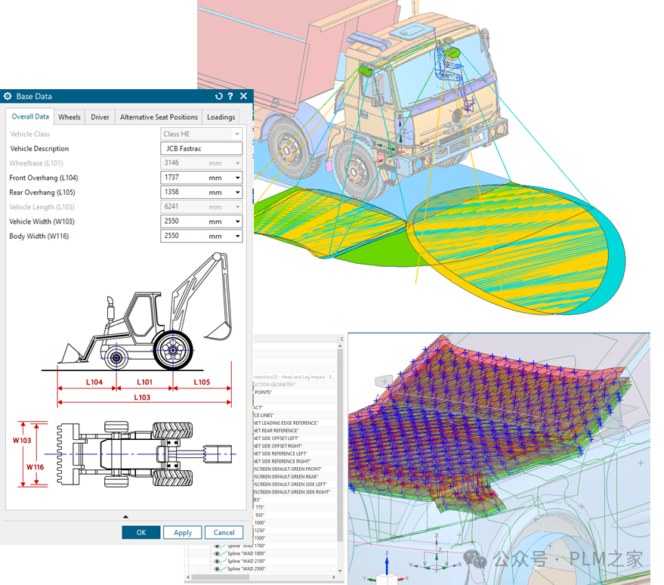Open the Vehicle Class dropdown
664x585 pixels.
201,134
